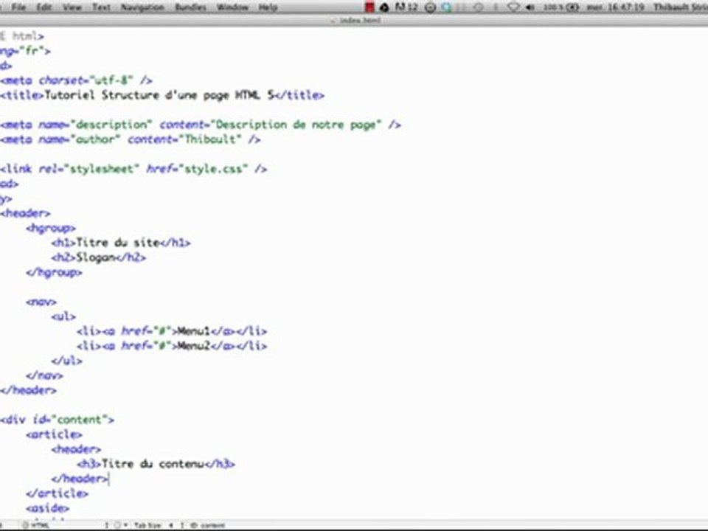The image size is (708, 531).
Task: Click the opening ul tag
Action: click(63, 316)
